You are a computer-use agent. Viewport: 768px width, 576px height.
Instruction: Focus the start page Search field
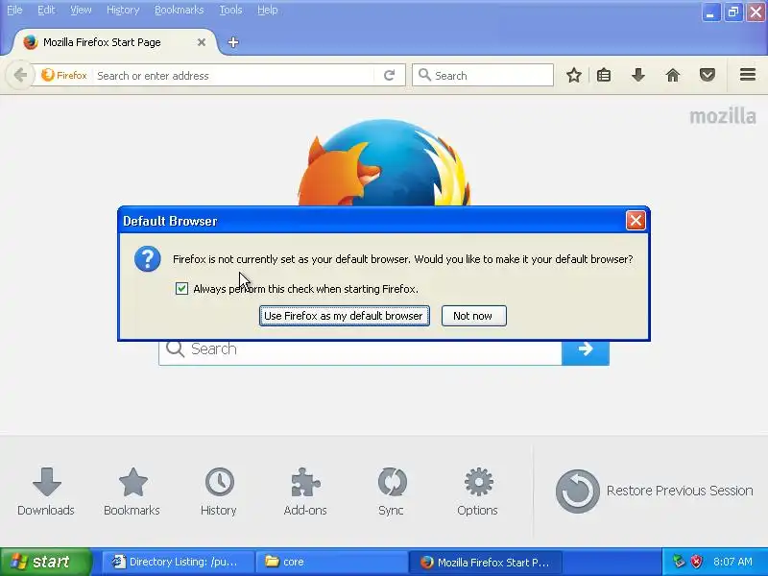[x=361, y=349]
